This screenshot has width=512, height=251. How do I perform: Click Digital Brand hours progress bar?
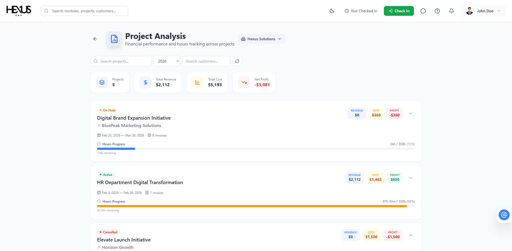point(256,149)
